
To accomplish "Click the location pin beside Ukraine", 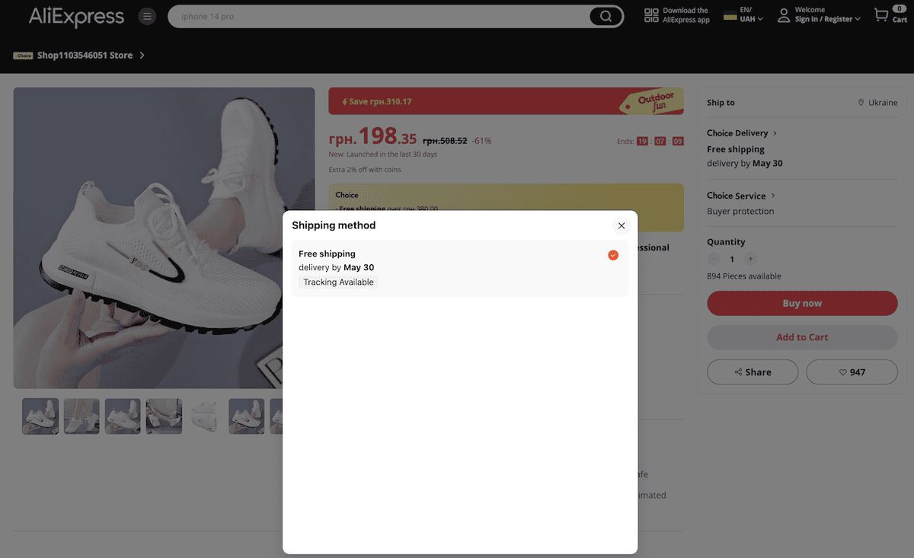I will click(861, 102).
